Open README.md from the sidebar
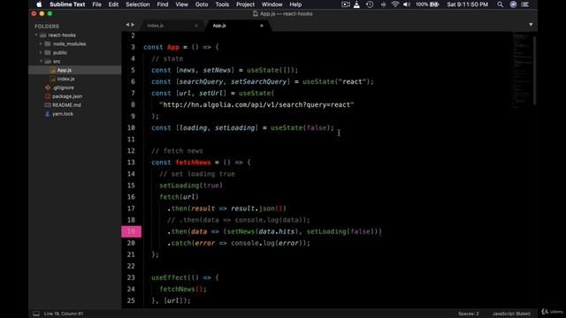Image resolution: width=566 pixels, height=318 pixels. pos(66,105)
